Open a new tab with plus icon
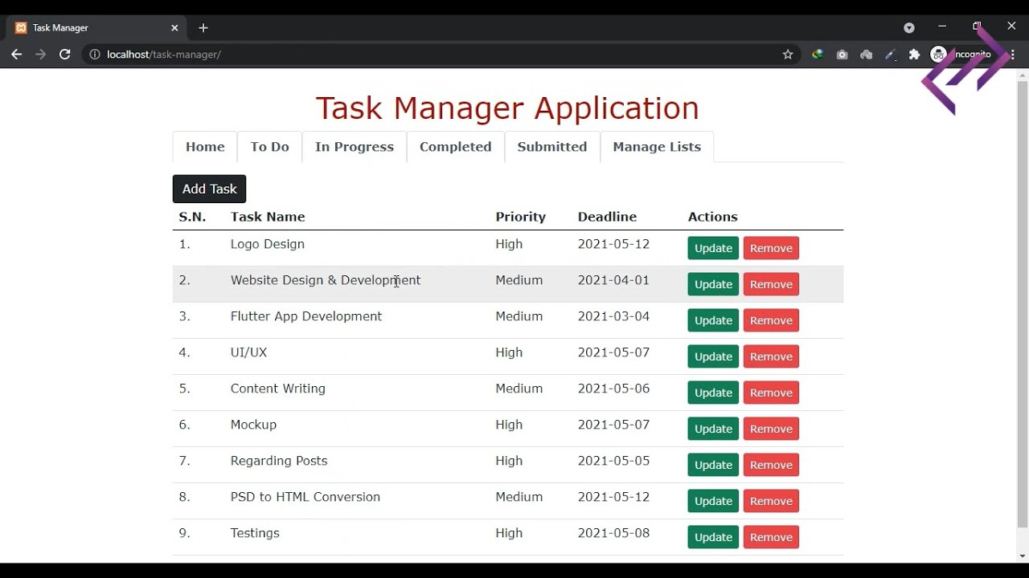1029x578 pixels. tap(203, 28)
